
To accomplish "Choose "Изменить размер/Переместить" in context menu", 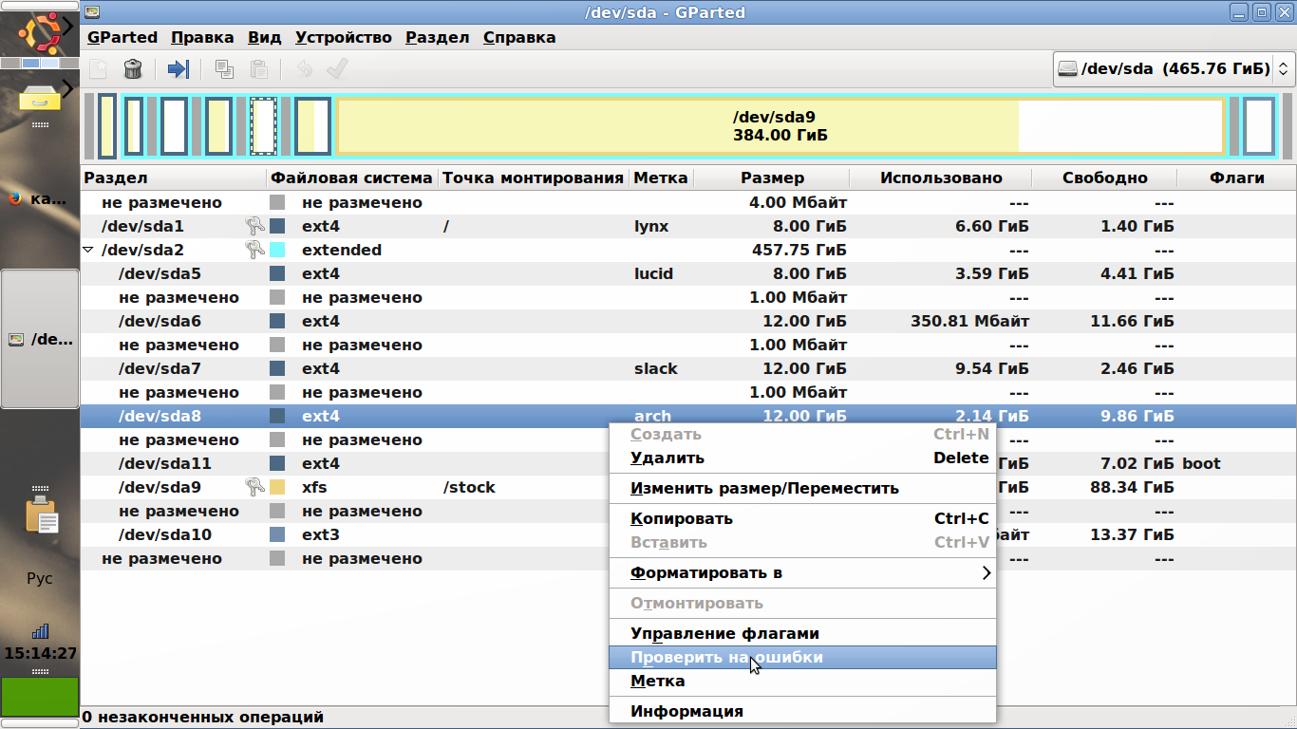I will (764, 489).
